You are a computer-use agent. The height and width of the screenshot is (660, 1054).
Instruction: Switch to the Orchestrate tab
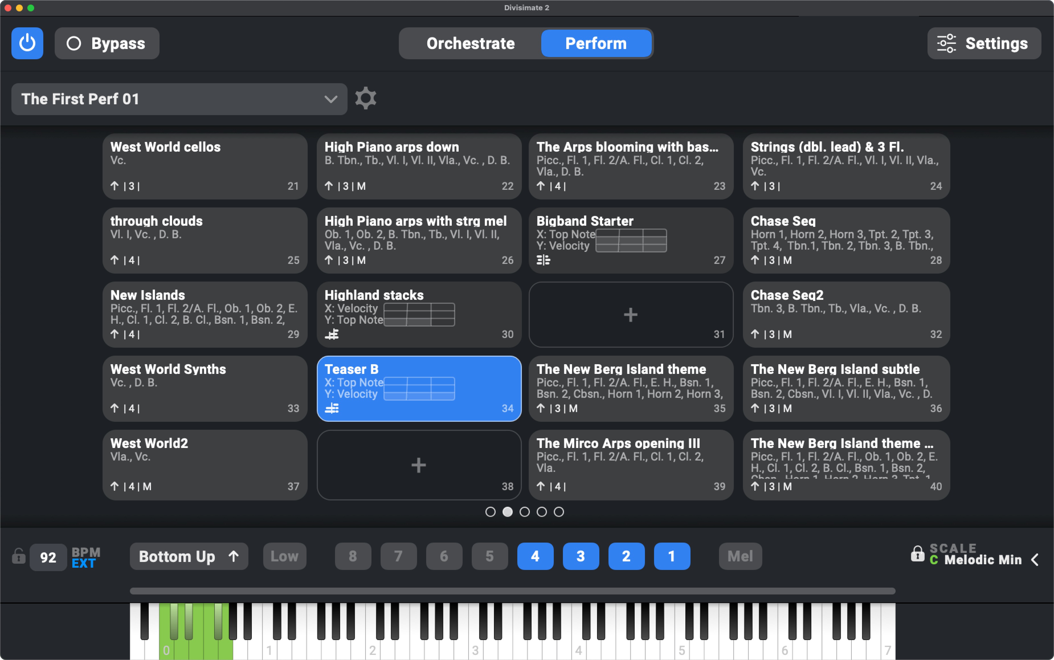click(x=471, y=43)
